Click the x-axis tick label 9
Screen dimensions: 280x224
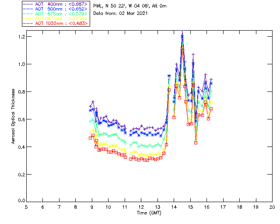point(92,207)
